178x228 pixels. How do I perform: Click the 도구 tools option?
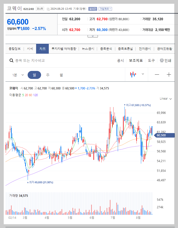151,61
